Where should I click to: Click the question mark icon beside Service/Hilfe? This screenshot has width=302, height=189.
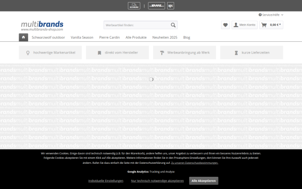point(260,15)
